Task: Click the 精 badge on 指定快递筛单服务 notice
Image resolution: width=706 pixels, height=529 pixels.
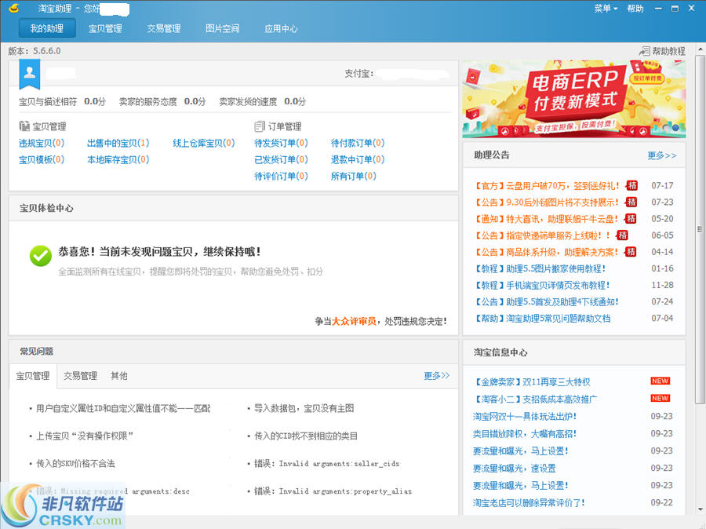Action: pos(622,235)
